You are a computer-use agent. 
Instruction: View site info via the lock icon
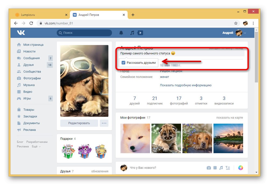41,23
